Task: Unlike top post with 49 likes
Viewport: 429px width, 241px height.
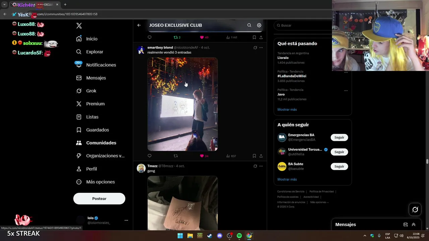Action: pyautogui.click(x=204, y=37)
